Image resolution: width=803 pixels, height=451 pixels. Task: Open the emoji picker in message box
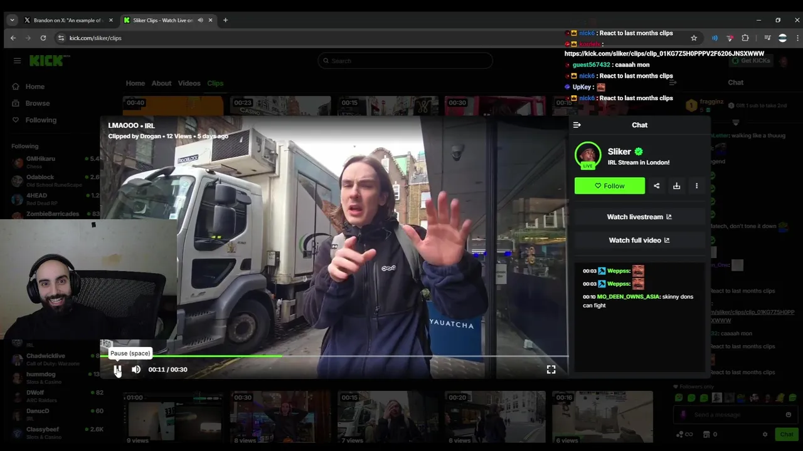point(789,415)
